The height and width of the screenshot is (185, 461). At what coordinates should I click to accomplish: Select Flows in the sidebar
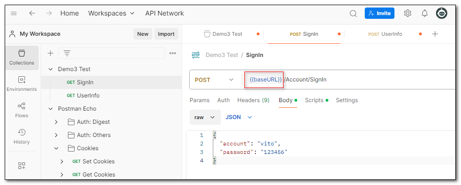click(22, 111)
